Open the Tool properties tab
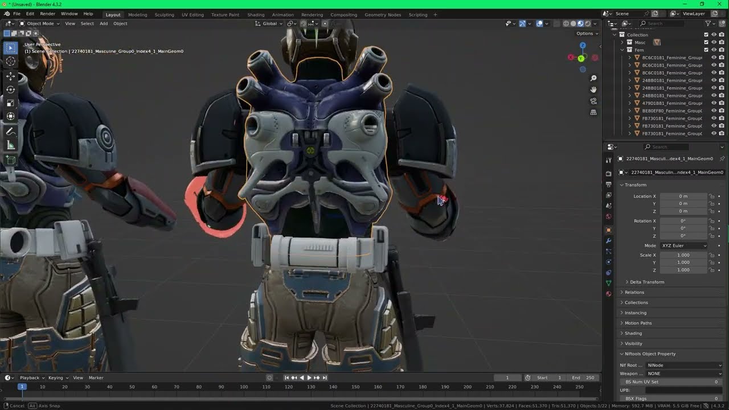Viewport: 729px width, 410px height. (x=608, y=161)
